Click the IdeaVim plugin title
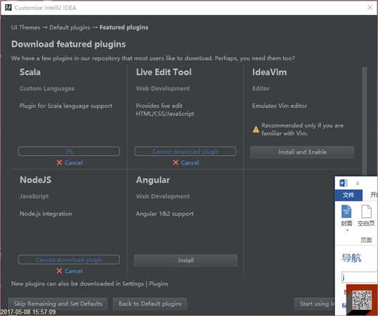The width and height of the screenshot is (378, 316). pyautogui.click(x=270, y=72)
